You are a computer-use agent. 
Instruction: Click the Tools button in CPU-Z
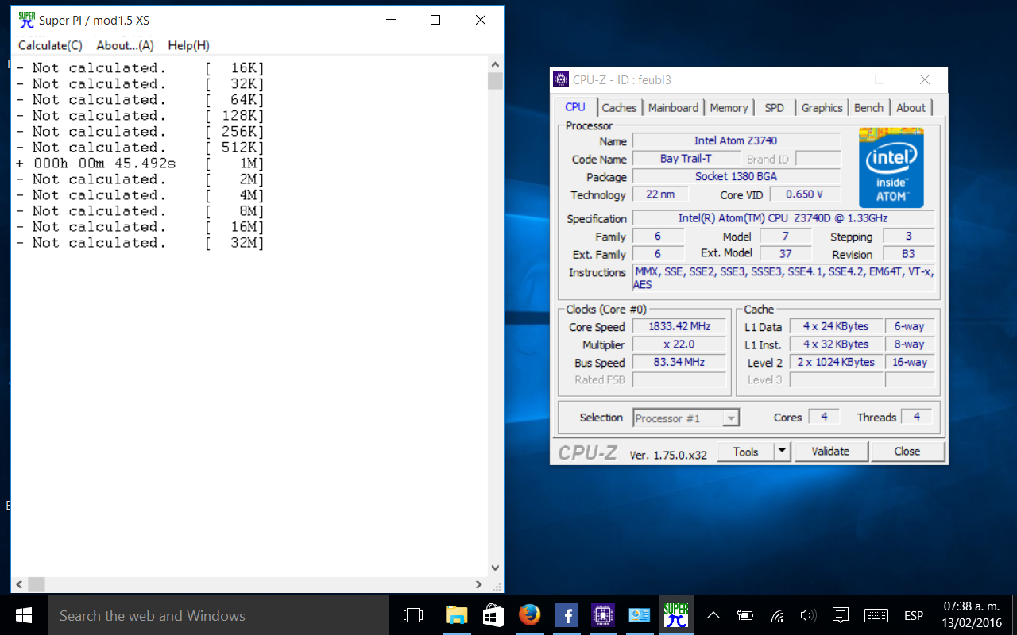pyautogui.click(x=745, y=452)
